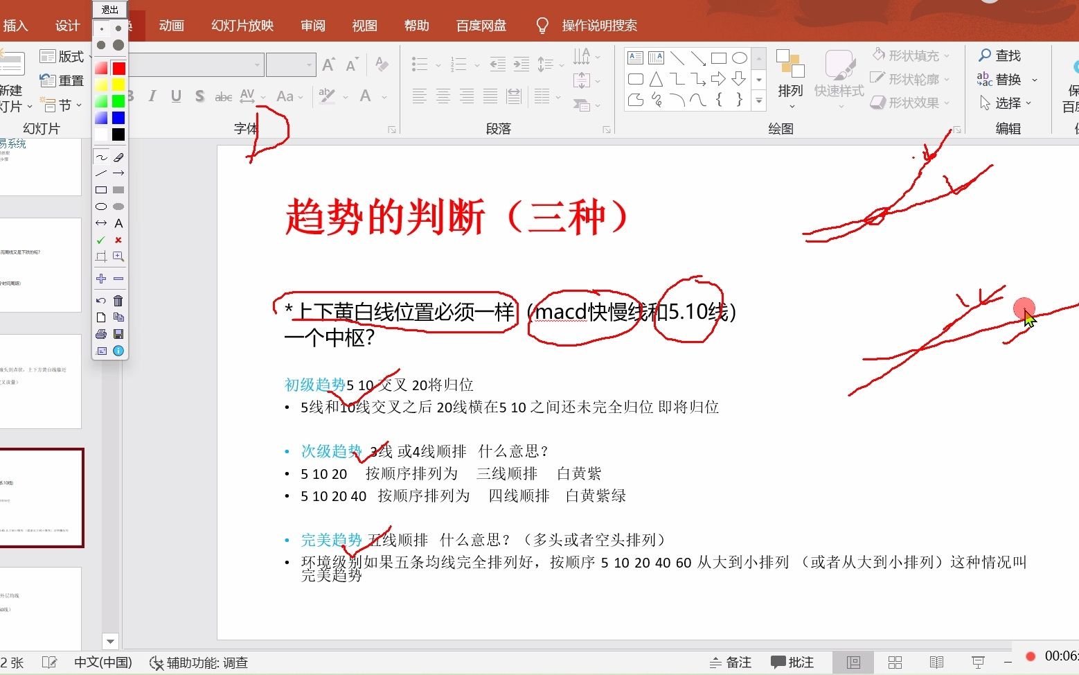
Task: Pick the solid red pen color swatch
Action: [x=118, y=68]
